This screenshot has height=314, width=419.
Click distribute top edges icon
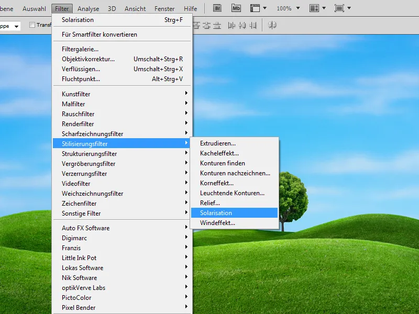pyautogui.click(x=196, y=25)
